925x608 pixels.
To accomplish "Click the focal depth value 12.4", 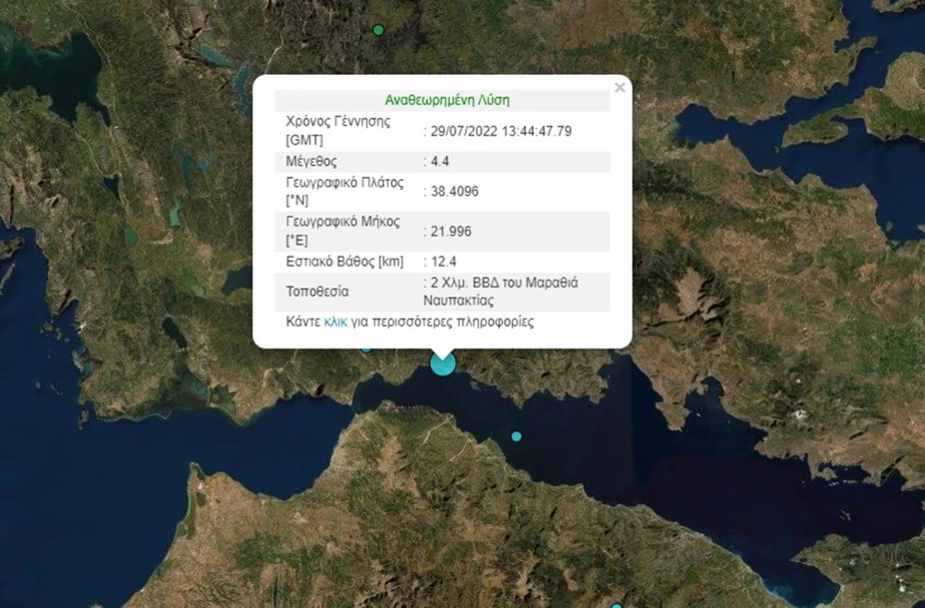I will click(x=443, y=262).
